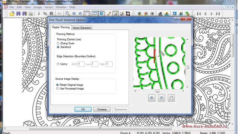The width and height of the screenshot is (238, 134).
Task: Zoom out the dialog preview
Action: tap(161, 98)
